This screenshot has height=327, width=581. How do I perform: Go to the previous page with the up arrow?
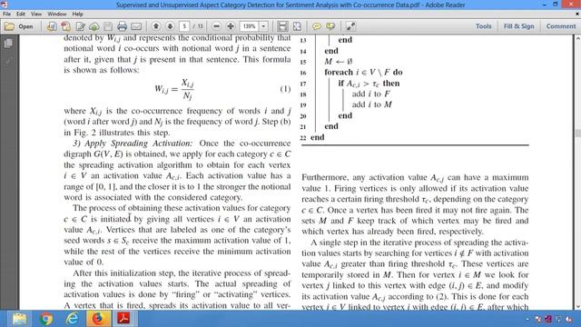coord(156,26)
